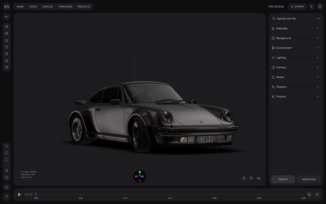Click the timeline at the 0:15 mark

tap(170, 195)
